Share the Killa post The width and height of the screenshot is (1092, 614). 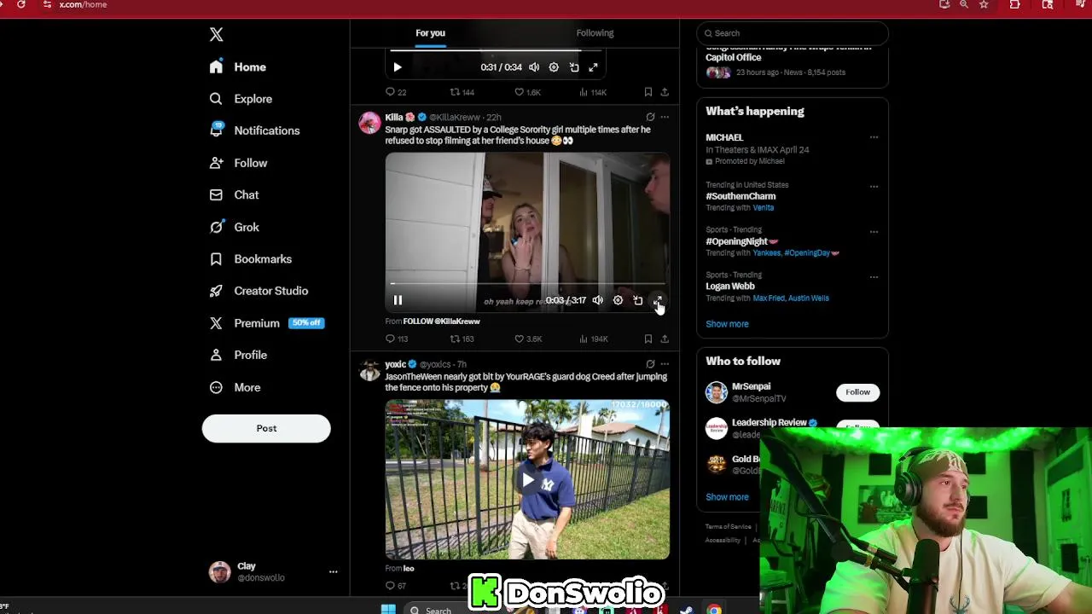[665, 339]
